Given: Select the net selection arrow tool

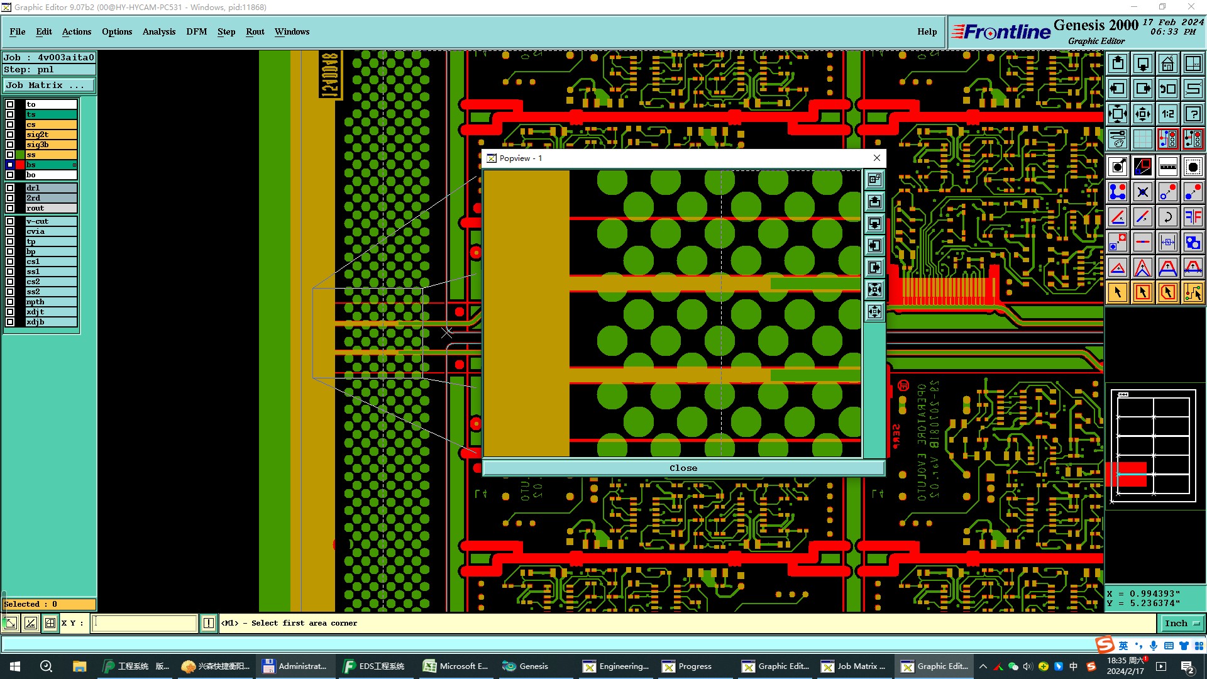Looking at the screenshot, I should 1193,292.
